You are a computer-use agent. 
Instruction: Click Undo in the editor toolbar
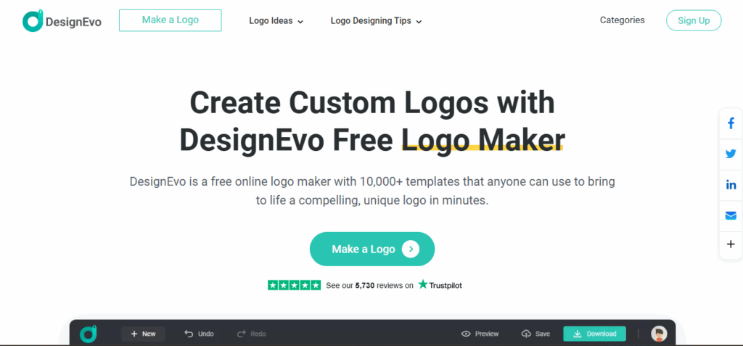(199, 334)
